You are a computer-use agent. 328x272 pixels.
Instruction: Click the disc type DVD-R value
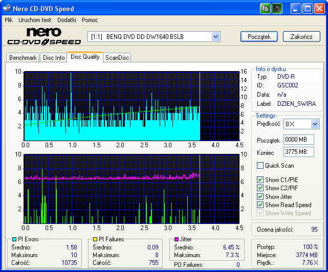click(286, 77)
